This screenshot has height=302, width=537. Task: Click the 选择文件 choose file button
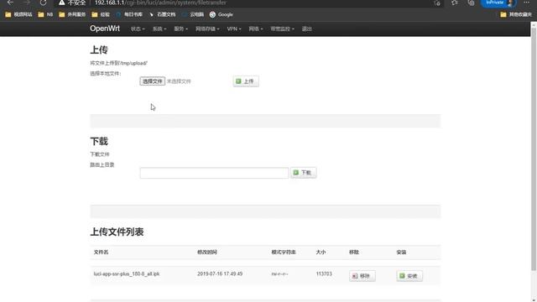[153, 81]
